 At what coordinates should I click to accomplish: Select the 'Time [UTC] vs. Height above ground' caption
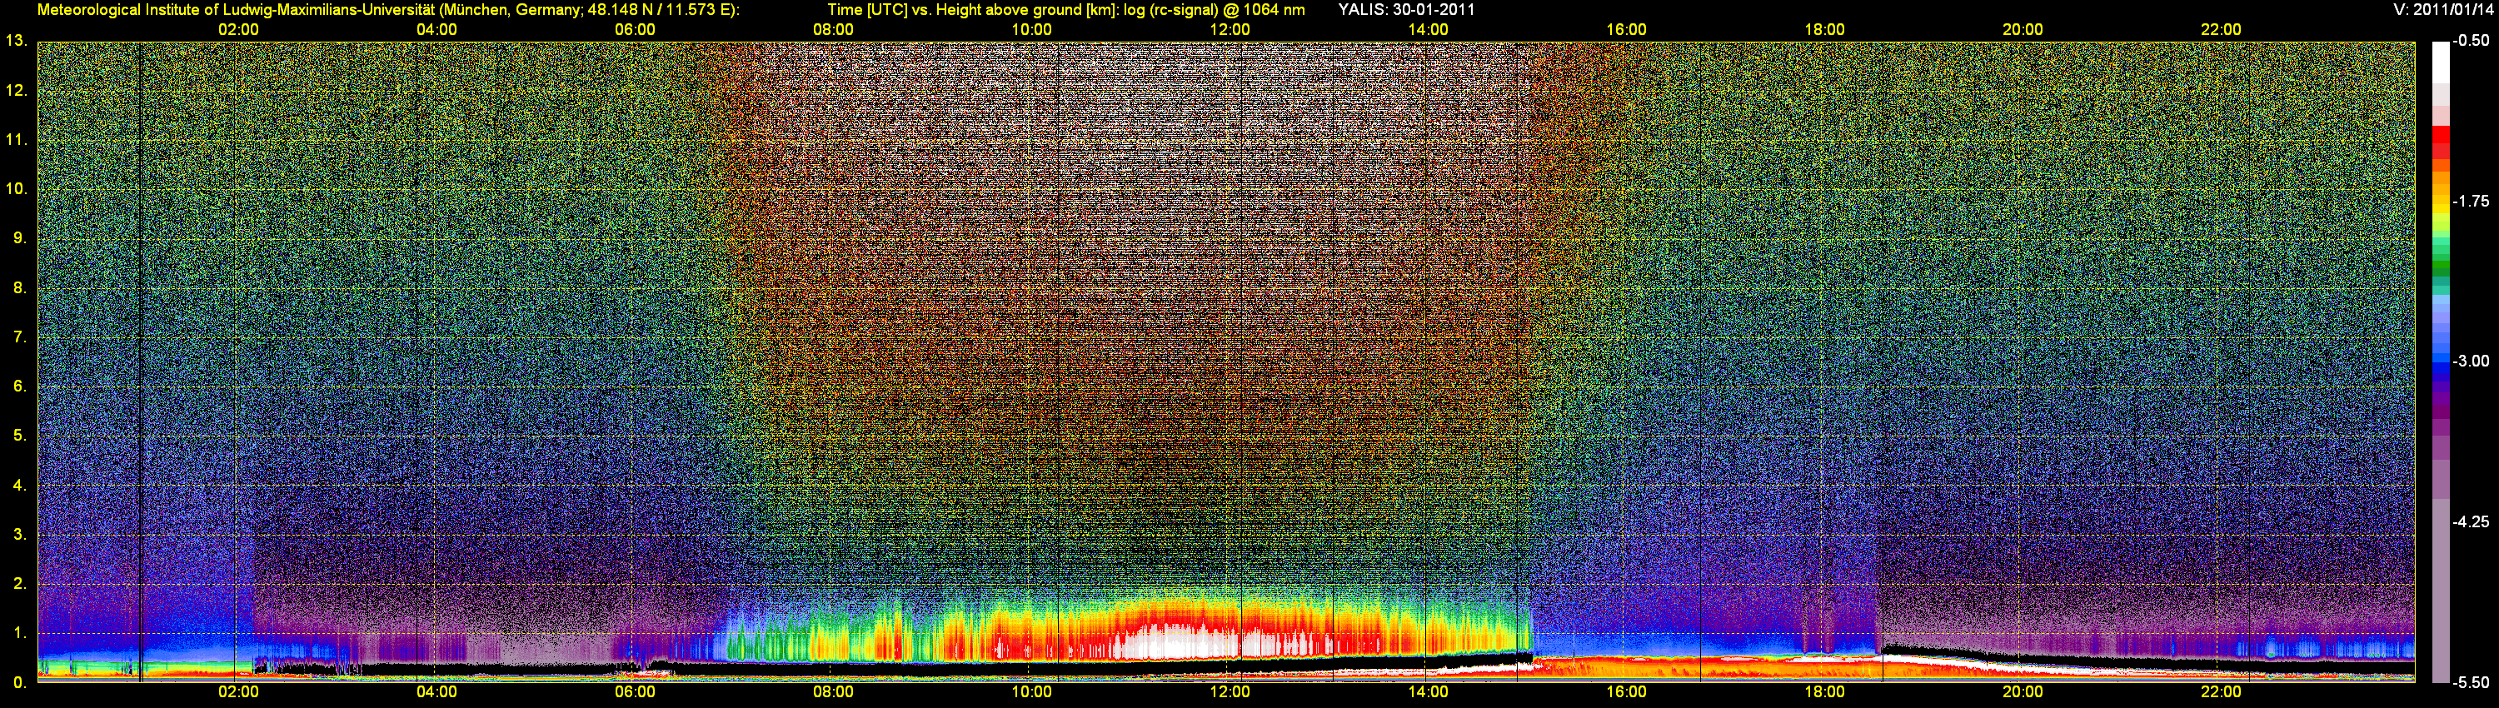pyautogui.click(x=1066, y=10)
